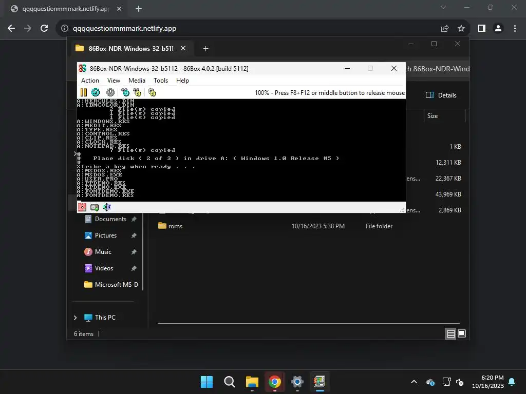Open a new Chrome tab

139,9
